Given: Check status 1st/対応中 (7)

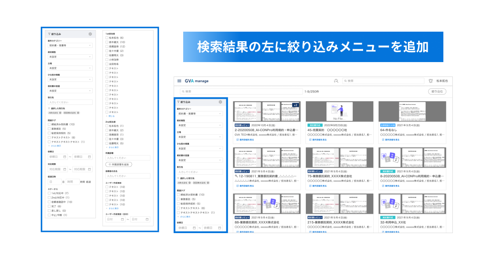Looking at the screenshot, I should coord(49,193).
